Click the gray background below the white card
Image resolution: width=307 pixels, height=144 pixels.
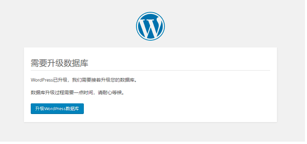(150, 132)
